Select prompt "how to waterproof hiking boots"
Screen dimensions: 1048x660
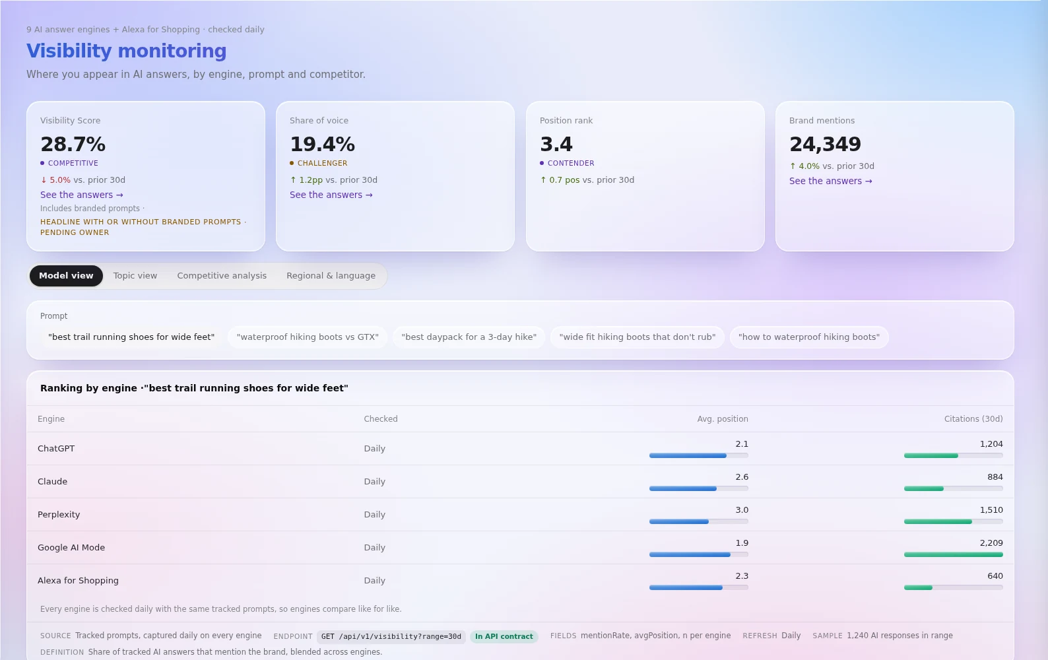pos(809,337)
